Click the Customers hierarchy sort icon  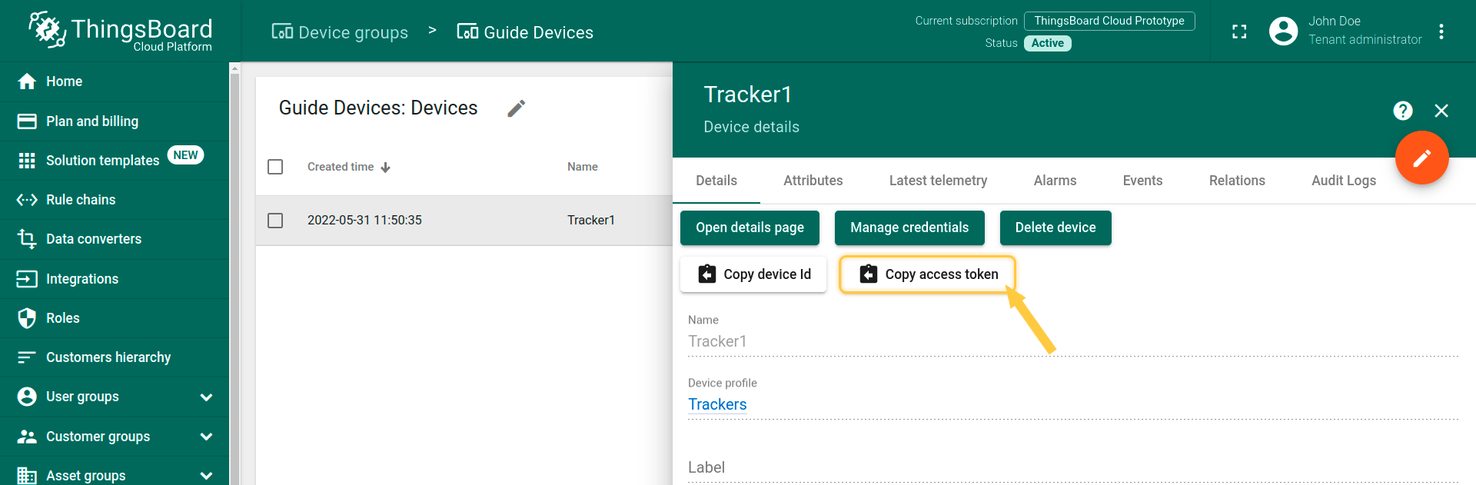(27, 357)
